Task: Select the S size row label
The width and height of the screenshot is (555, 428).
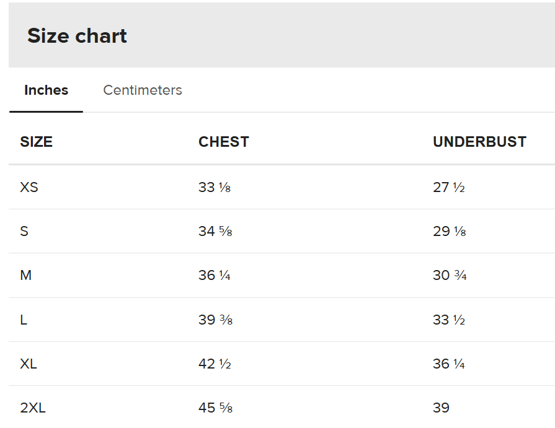Action: [x=24, y=231]
